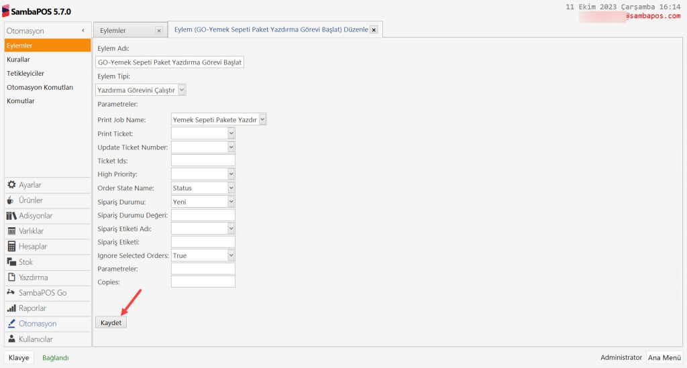
Task: Click the Ana Menü button
Action: pyautogui.click(x=665, y=357)
